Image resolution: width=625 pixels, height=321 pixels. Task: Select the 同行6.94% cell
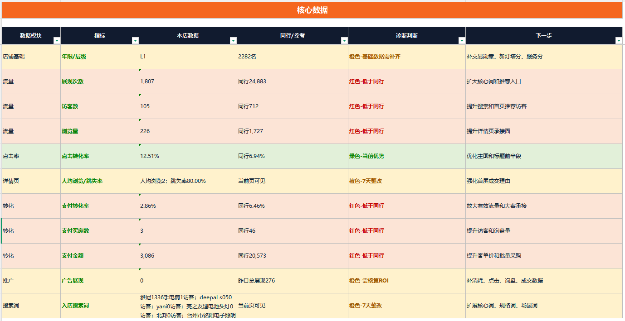[x=293, y=157]
